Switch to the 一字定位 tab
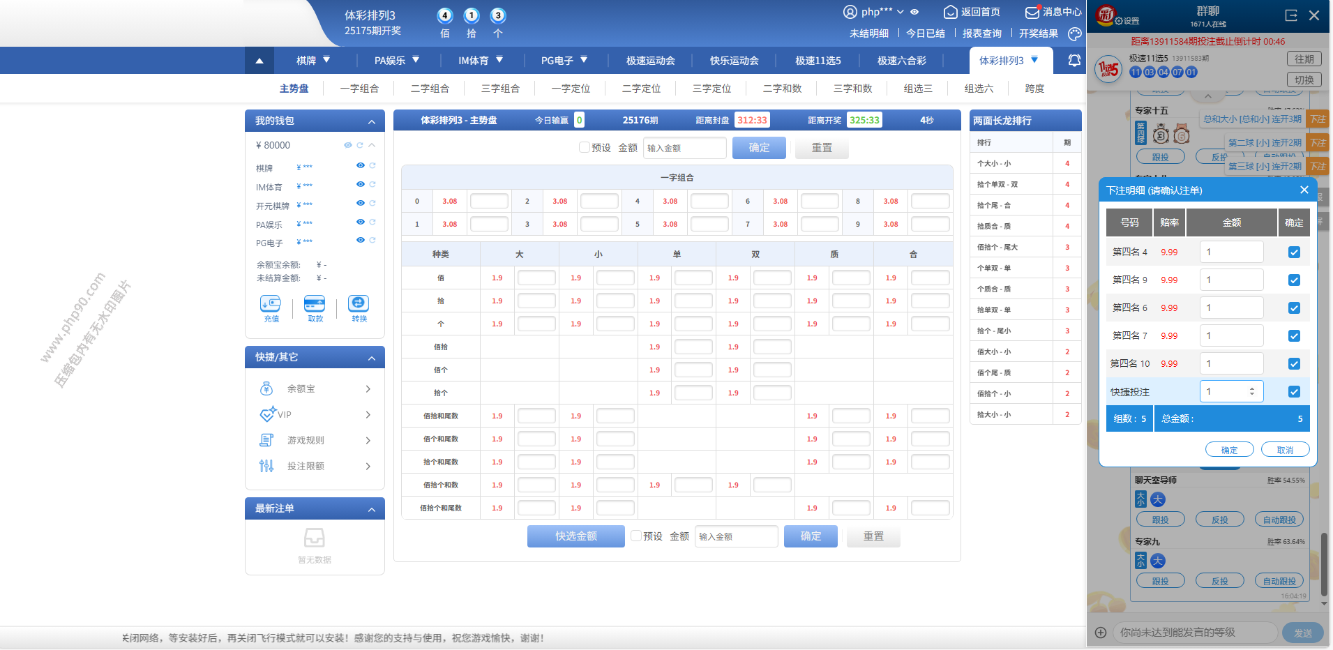The image size is (1333, 650). point(571,89)
